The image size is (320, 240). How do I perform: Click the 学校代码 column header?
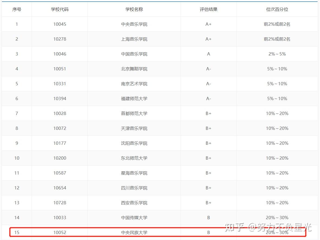point(60,9)
